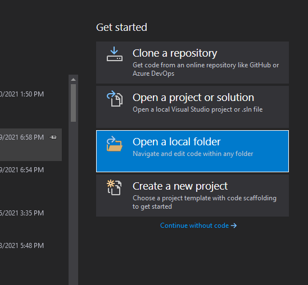
Task: Click the recent list scrollbar thumb
Action: [73, 103]
